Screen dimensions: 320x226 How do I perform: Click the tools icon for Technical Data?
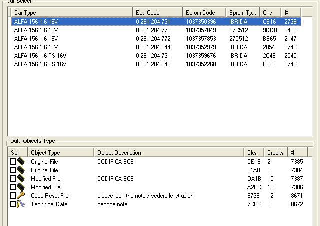coord(20,204)
